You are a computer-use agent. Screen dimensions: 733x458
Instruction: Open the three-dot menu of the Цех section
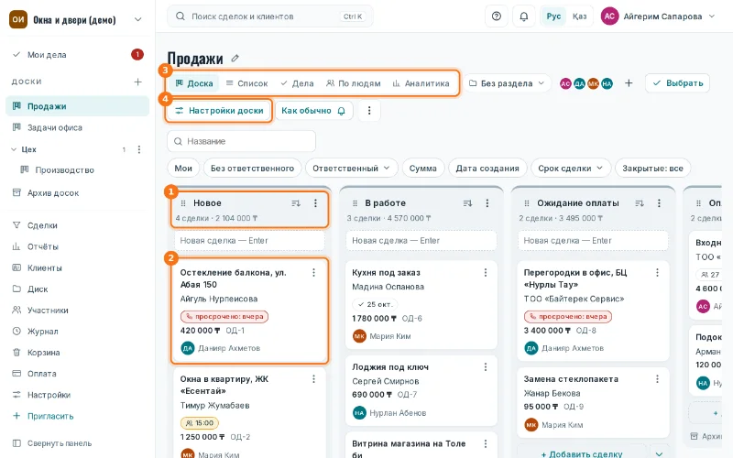[x=139, y=149]
